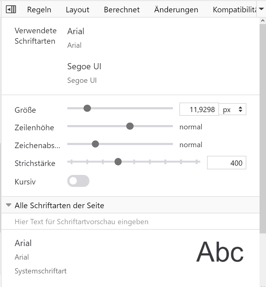Open the overflow tabs dropdown arrow

pos(261,9)
